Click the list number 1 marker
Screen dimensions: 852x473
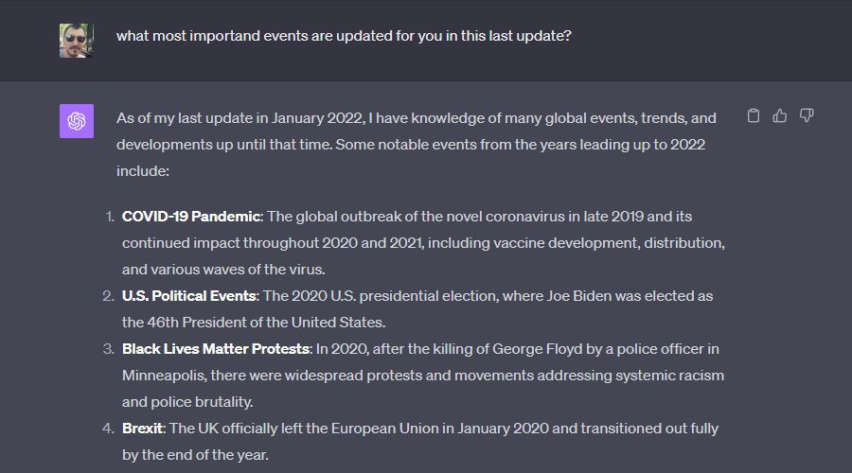click(109, 217)
